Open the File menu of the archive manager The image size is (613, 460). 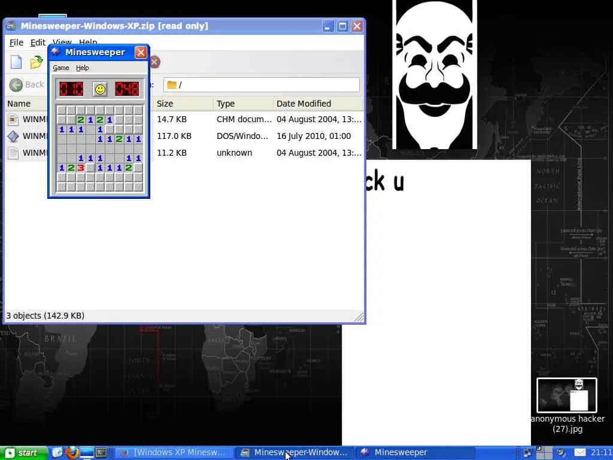point(16,43)
